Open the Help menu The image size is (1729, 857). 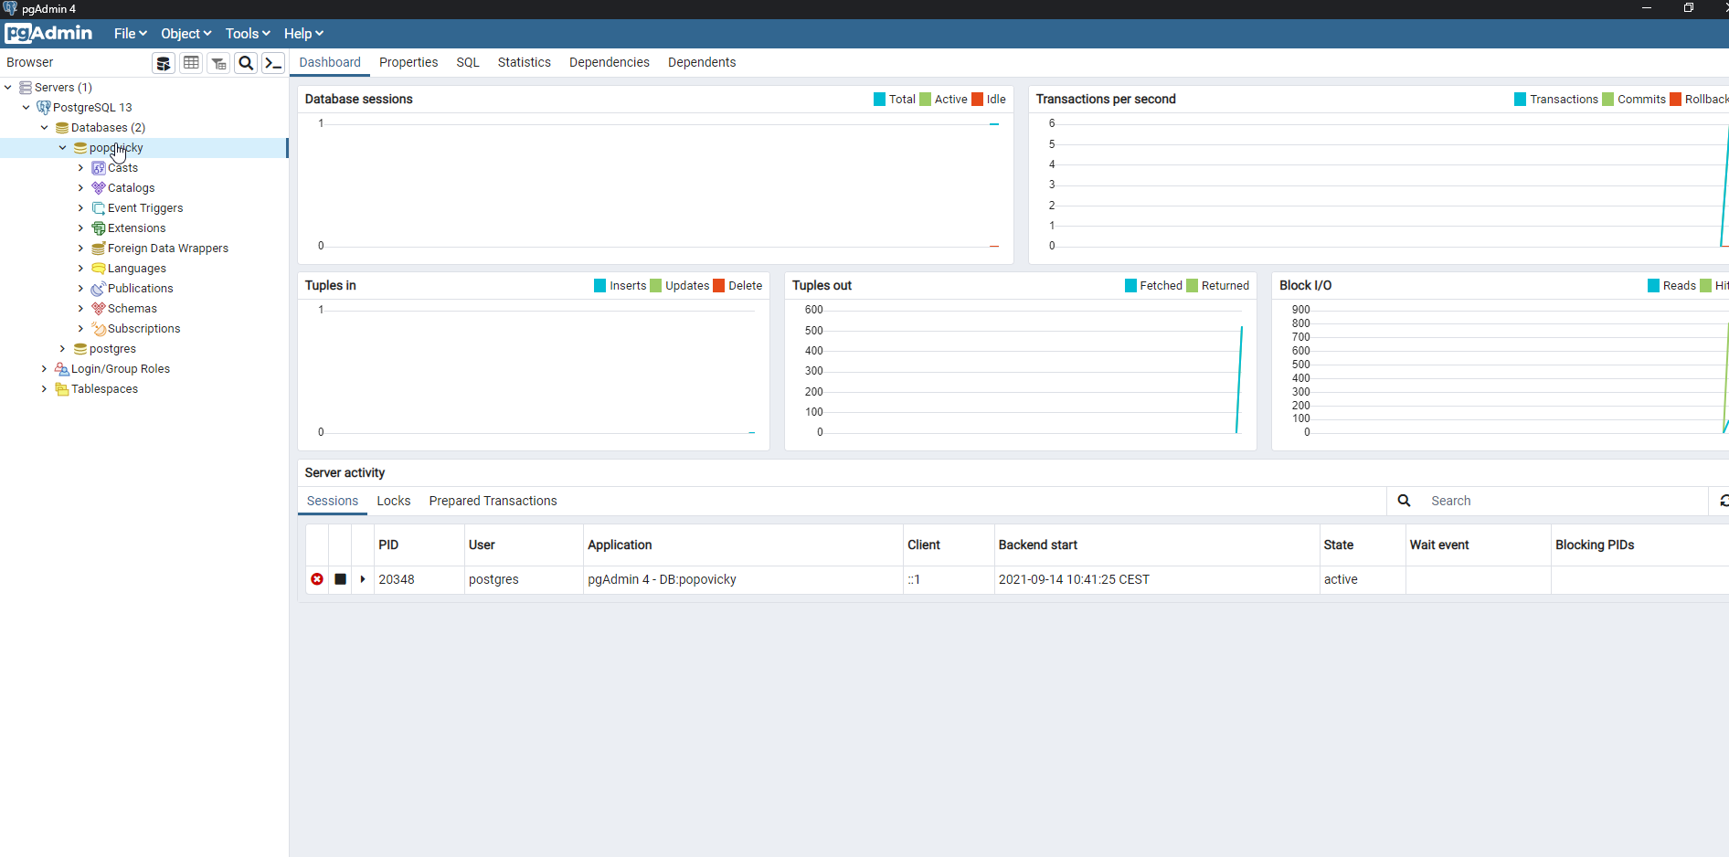(303, 34)
